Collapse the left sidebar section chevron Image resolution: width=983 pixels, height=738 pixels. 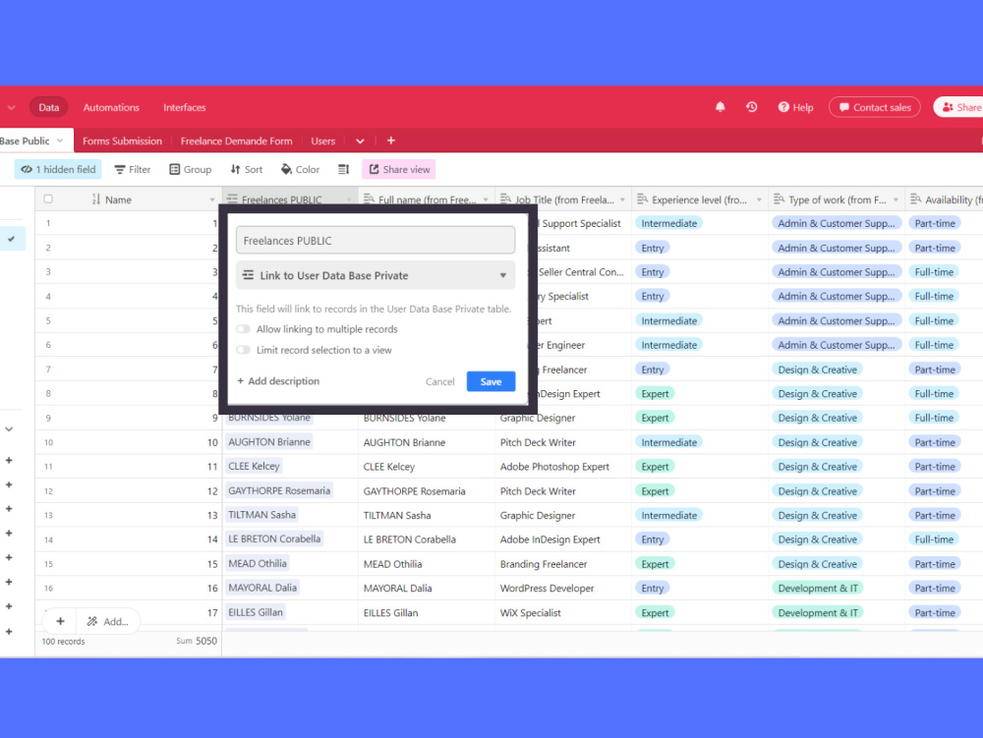click(x=9, y=429)
